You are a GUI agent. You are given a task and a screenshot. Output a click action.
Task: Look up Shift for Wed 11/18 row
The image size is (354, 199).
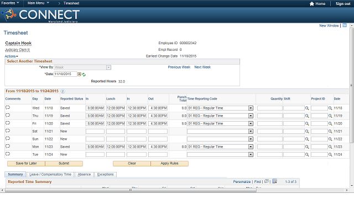[x=307, y=108]
